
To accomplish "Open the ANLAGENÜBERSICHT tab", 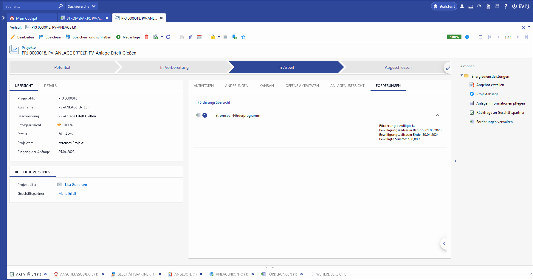I will pos(347,86).
